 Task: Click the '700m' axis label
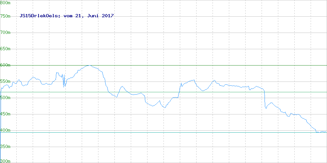click(5, 32)
